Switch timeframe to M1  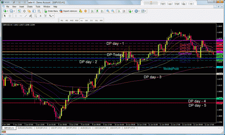(62, 20)
